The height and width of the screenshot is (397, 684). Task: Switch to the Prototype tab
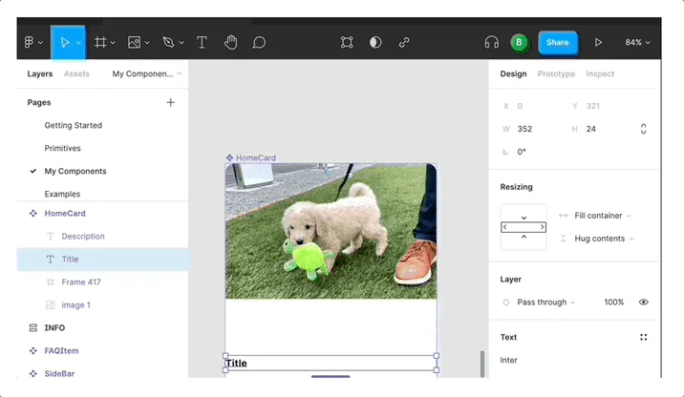pyautogui.click(x=556, y=73)
